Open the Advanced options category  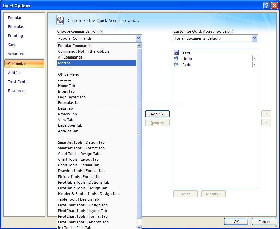[x=16, y=54]
